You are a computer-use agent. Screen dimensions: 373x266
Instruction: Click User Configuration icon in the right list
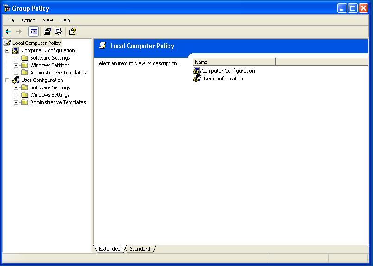tap(197, 78)
